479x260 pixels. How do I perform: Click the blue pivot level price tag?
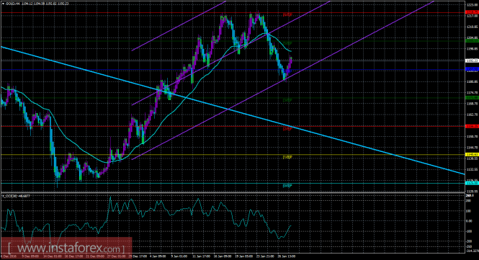click(x=472, y=70)
